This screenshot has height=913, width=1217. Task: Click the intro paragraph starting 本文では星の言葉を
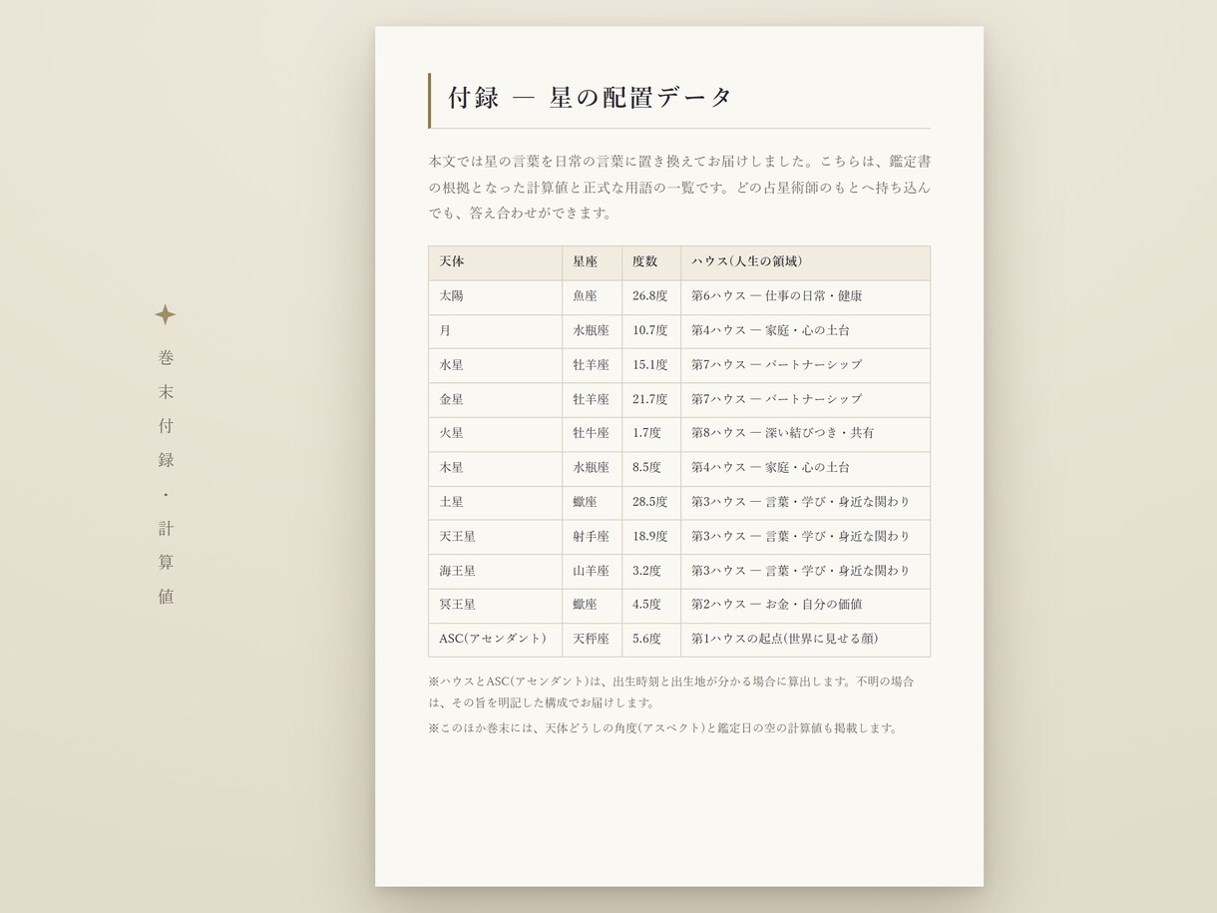click(x=679, y=187)
